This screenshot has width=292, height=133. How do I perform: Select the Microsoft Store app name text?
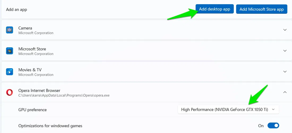32,49
